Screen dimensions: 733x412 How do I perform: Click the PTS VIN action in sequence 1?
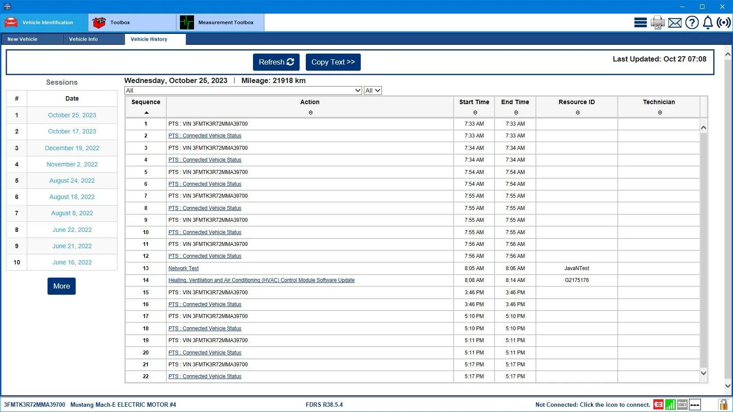point(208,124)
